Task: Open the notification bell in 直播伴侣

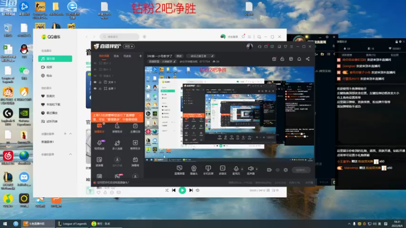Action: point(299,59)
